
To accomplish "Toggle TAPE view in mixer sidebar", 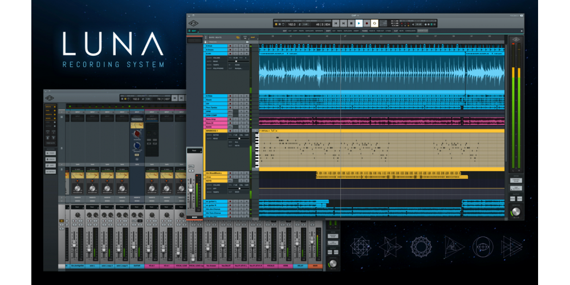I will (51, 111).
